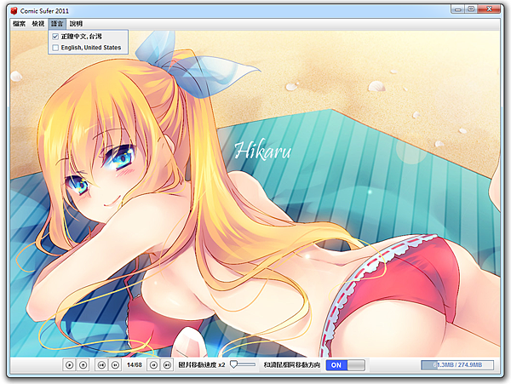Click the eject/open button beside play

(83, 364)
